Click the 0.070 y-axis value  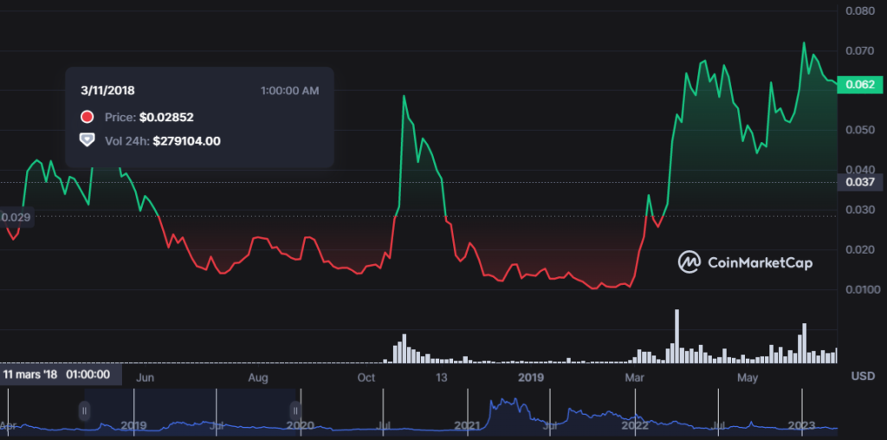[x=860, y=51]
